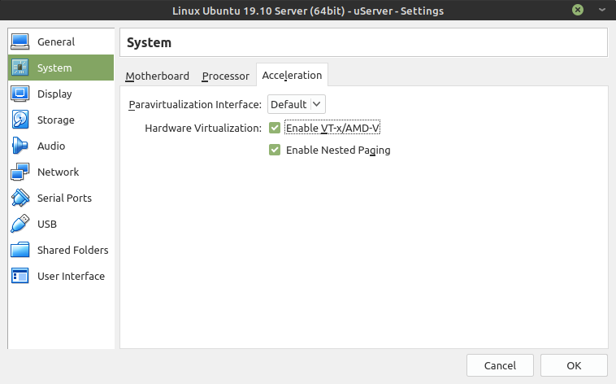Disable the Enable Nested Paging checkbox
Viewport: 616px width, 384px height.
[275, 150]
